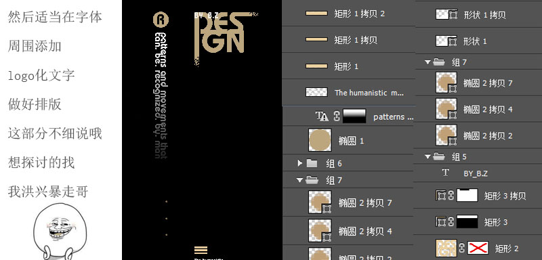Click 组 7 folder icon below 组 6
Image resolution: width=542 pixels, height=260 pixels.
(x=312, y=180)
